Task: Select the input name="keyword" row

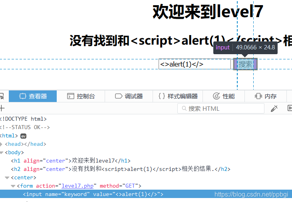Action: [146, 194]
